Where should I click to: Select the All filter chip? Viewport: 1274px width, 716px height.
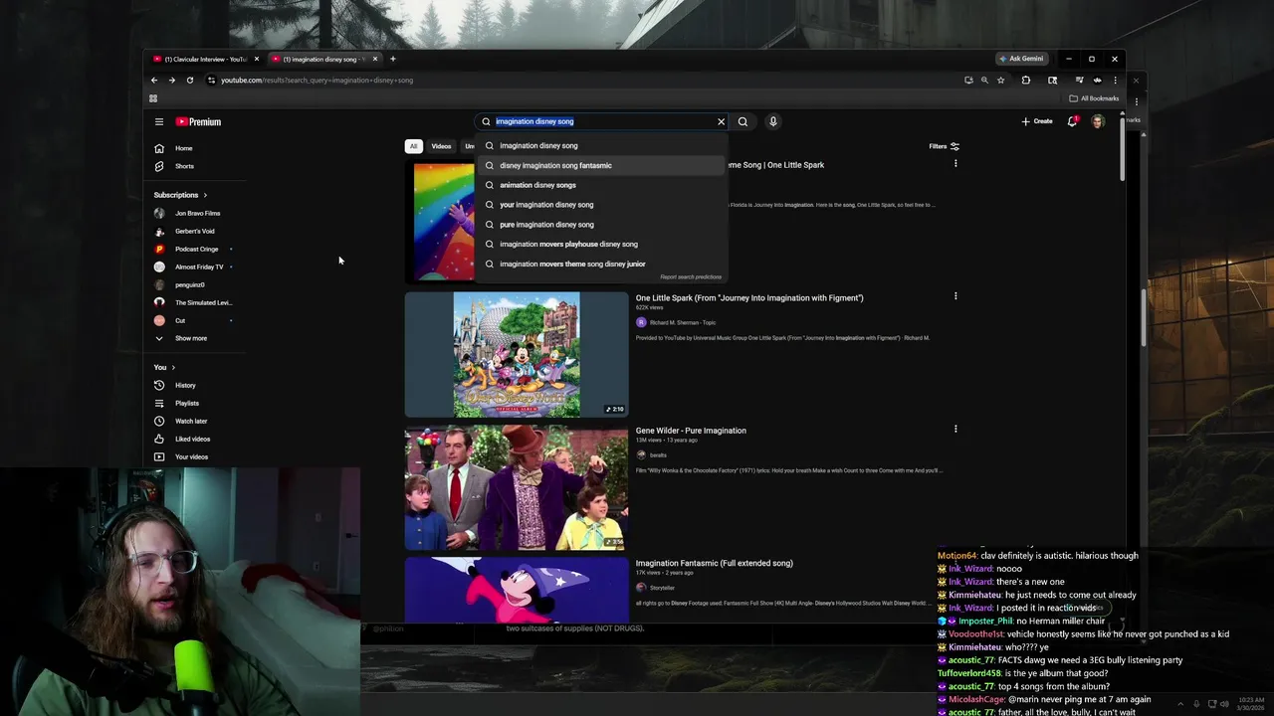[x=413, y=146]
